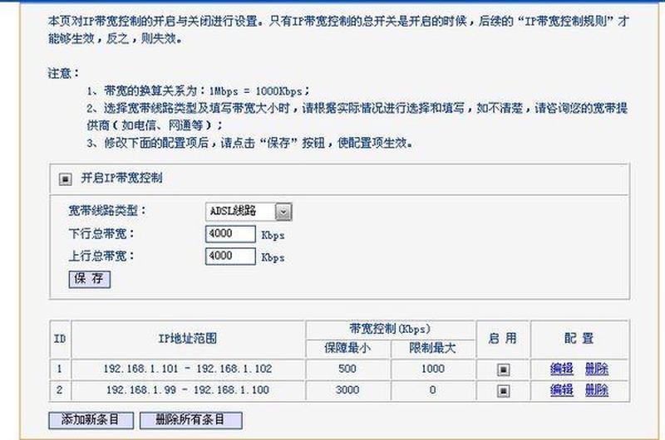Image resolution: width=665 pixels, height=440 pixels.
Task: Click the 配置 column header
Action: pos(579,339)
